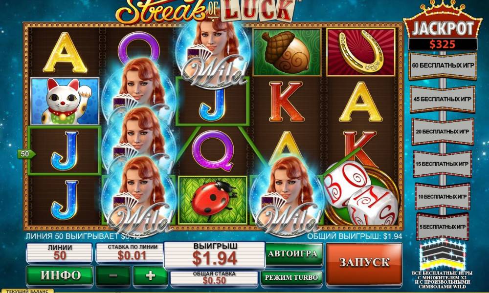Increase bet with plus button
This screenshot has height=293, width=489.
click(150, 275)
